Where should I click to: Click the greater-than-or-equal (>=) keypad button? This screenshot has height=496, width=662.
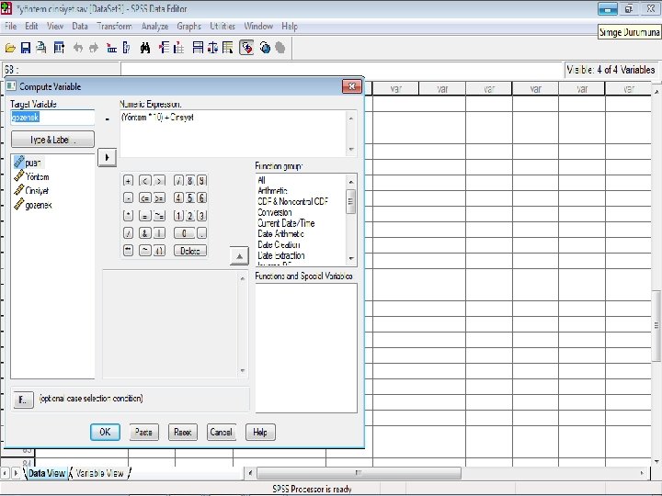click(x=159, y=197)
